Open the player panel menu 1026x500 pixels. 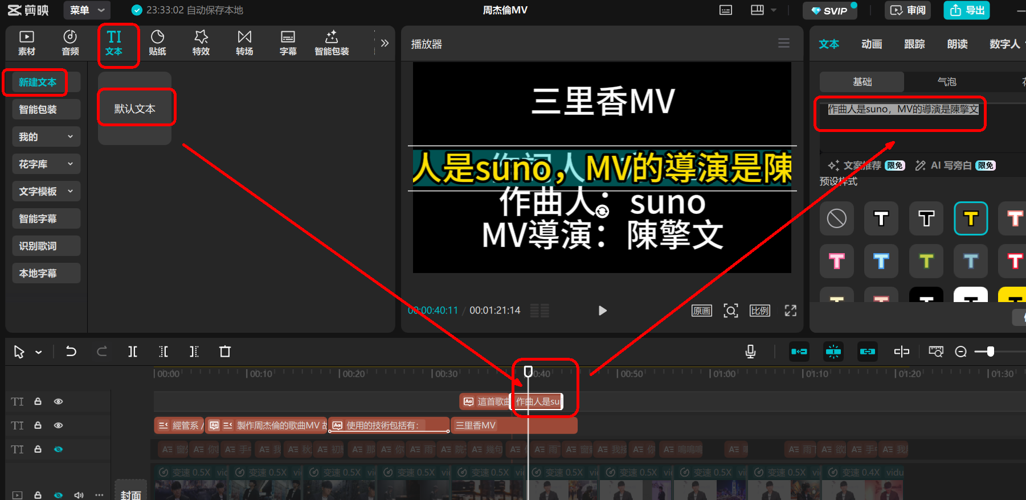click(784, 43)
